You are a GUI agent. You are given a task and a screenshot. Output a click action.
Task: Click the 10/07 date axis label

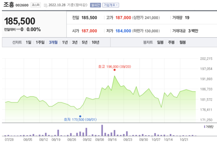point(156,140)
